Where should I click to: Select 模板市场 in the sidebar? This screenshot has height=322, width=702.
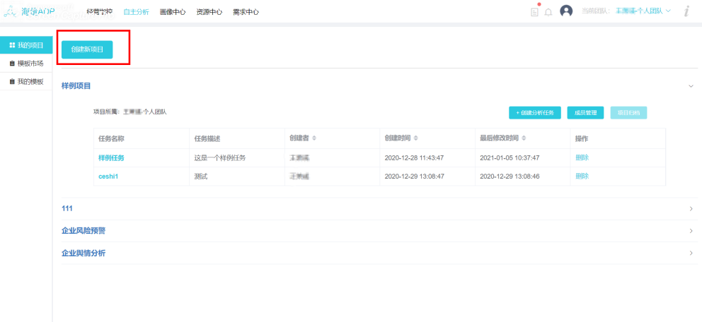(30, 64)
